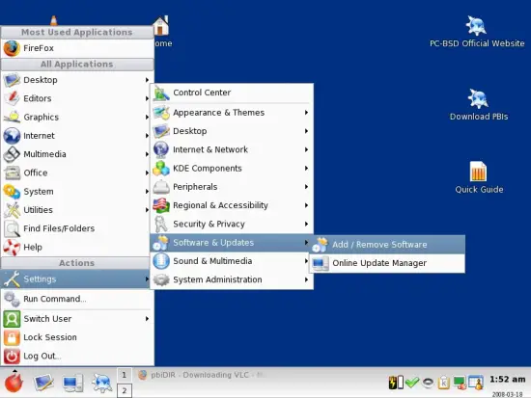
Task: Open Control Center from Settings menu
Action: [232, 93]
